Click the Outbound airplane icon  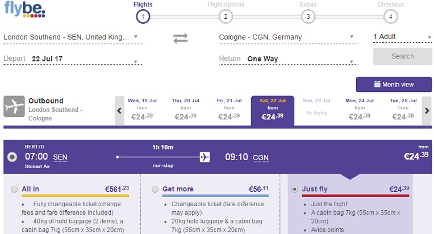(14, 106)
